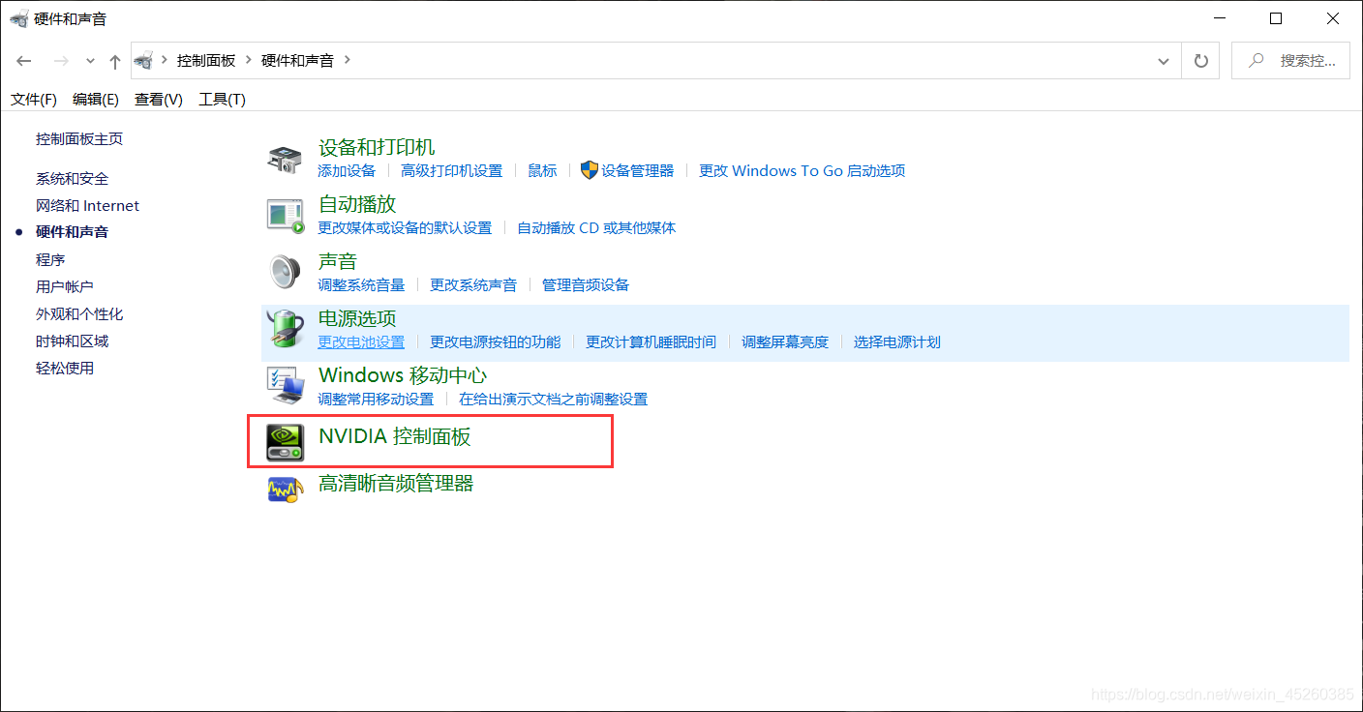Click 高级打印机设置 link

pos(452,171)
